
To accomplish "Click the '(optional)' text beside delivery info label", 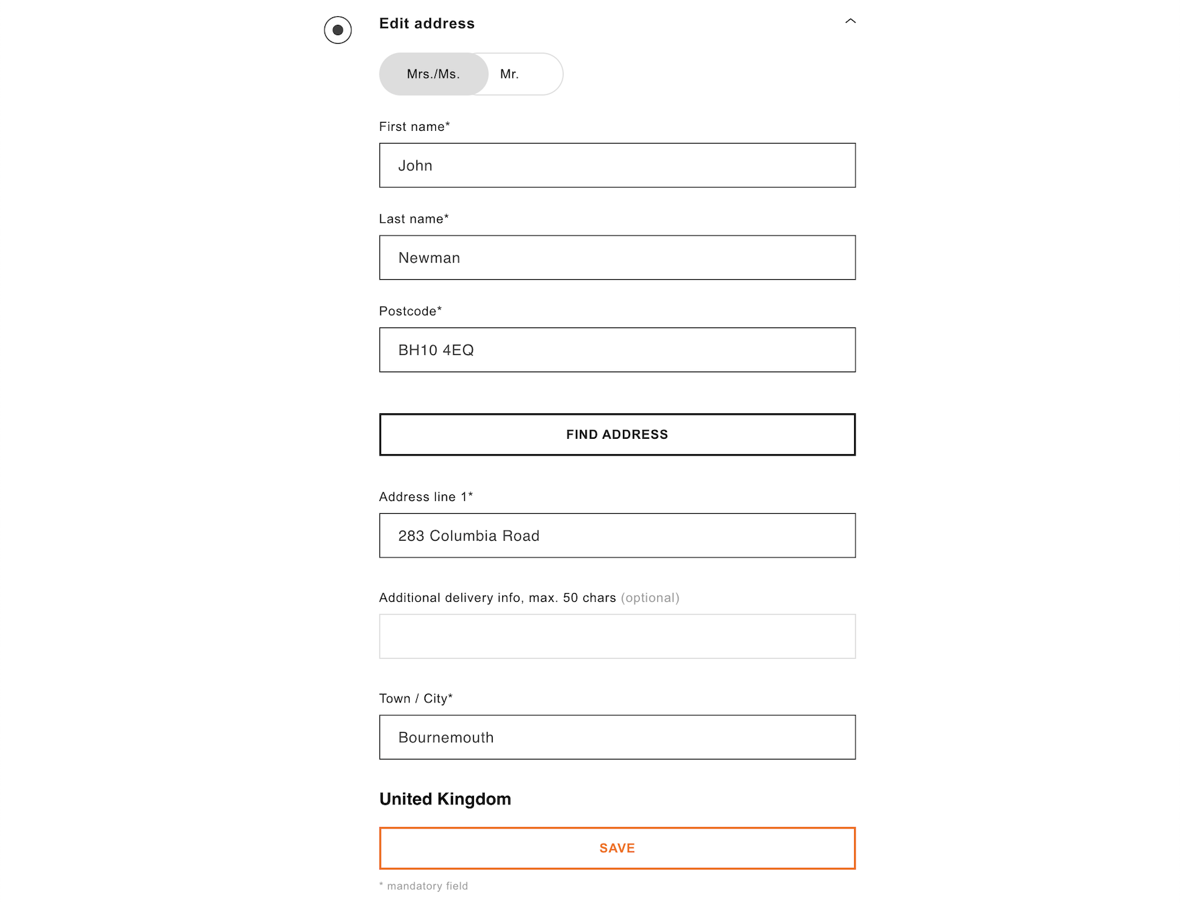I will coord(650,598).
